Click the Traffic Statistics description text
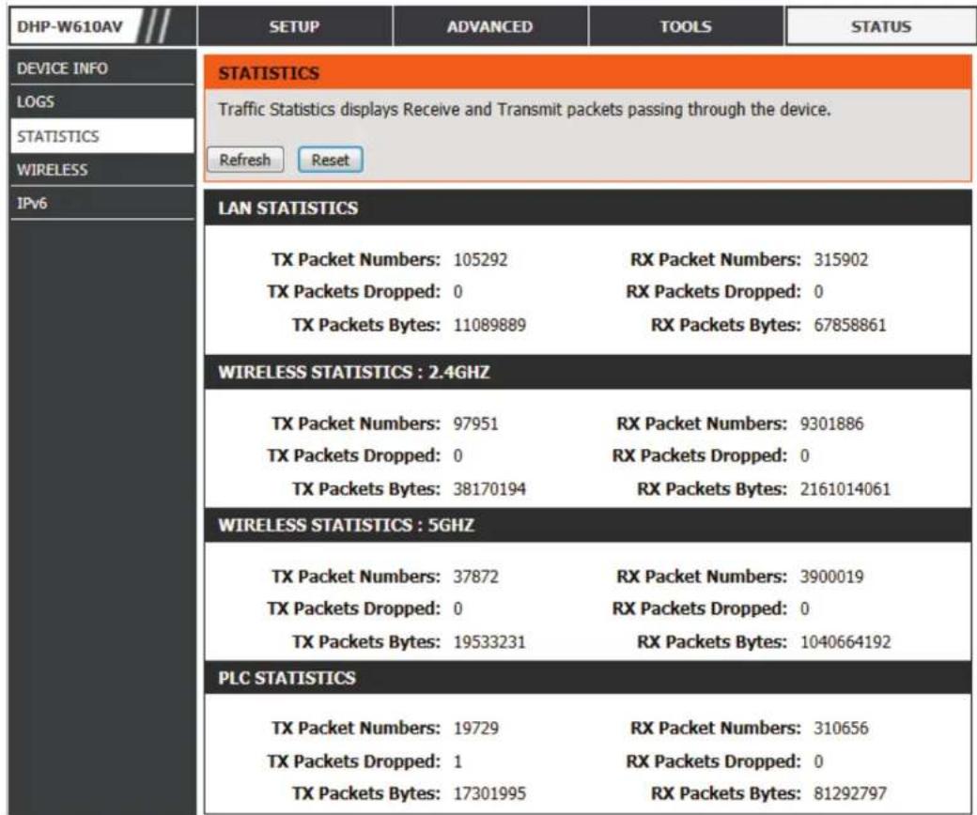 (524, 110)
